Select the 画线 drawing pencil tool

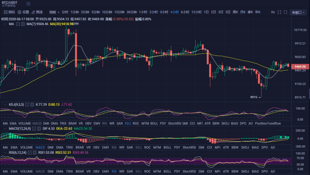[x=33, y=12]
